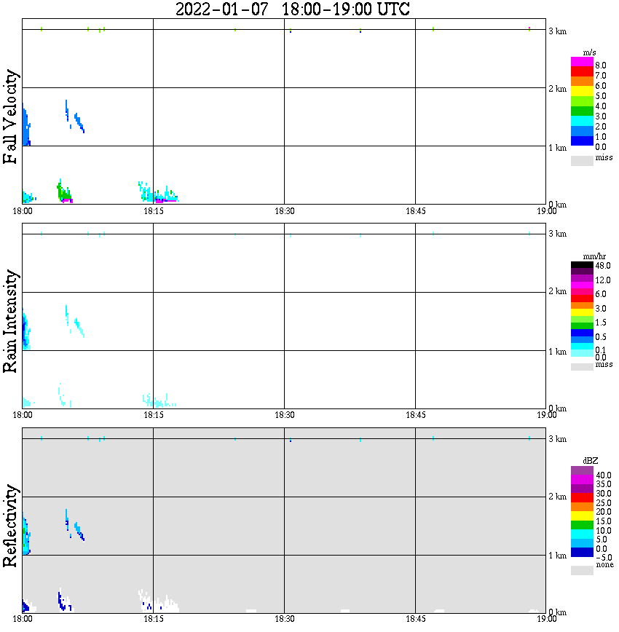
Task: Click the black 48.0 mm/hr rain swatch
Action: [582, 265]
